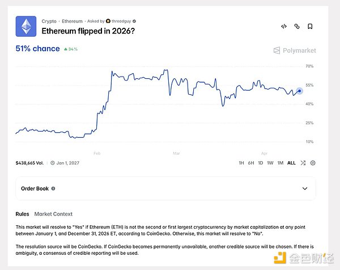Image resolution: width=340 pixels, height=270 pixels.
Task: Click the shuffle arrows chart icon
Action: coord(303,163)
